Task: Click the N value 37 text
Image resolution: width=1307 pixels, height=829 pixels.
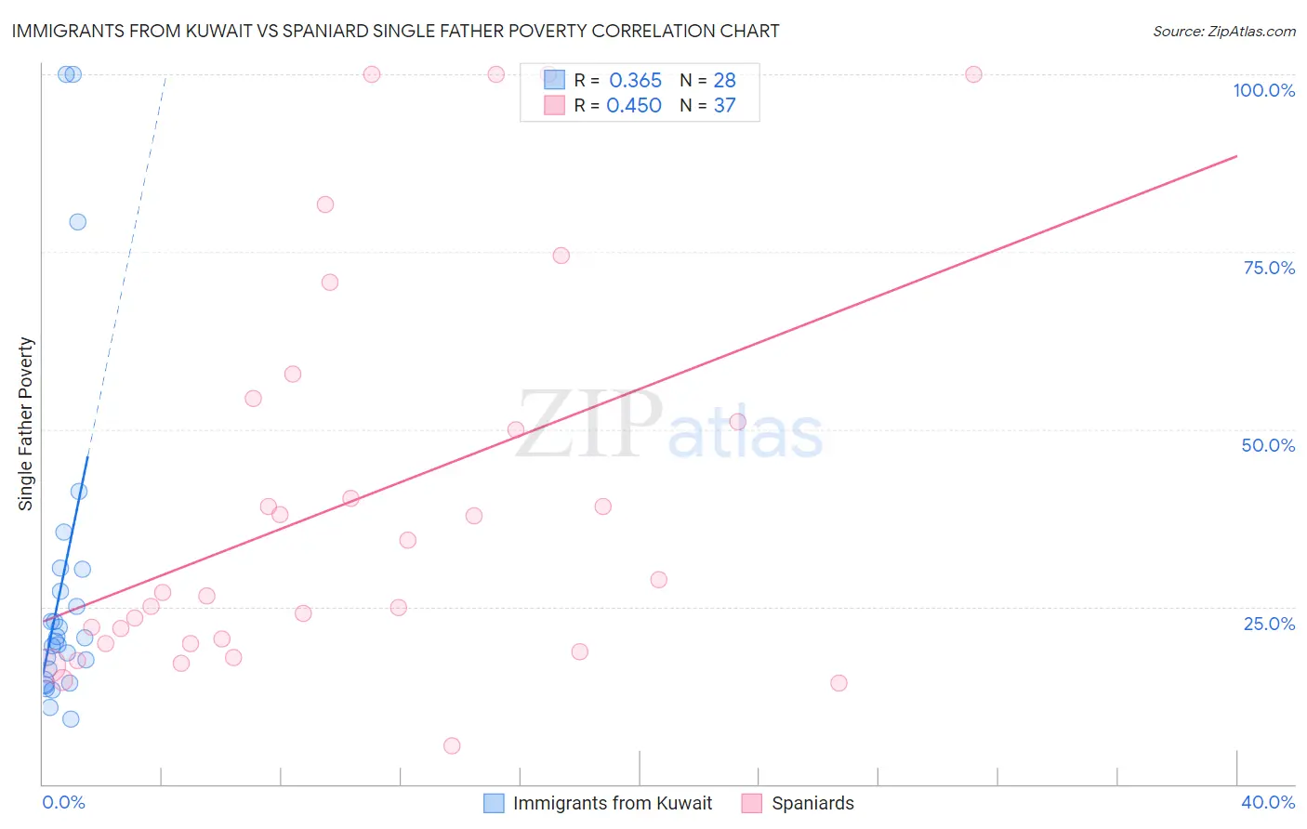Action: pos(724,106)
